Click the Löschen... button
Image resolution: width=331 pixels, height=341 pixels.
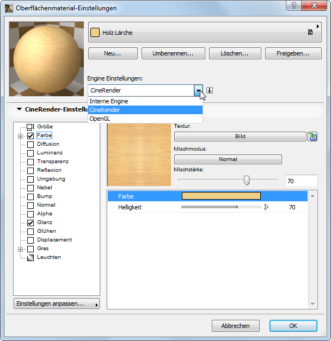[235, 53]
